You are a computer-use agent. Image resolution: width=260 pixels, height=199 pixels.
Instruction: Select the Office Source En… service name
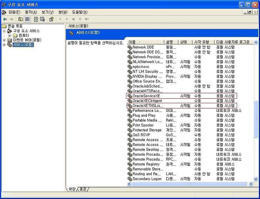tap(148, 81)
